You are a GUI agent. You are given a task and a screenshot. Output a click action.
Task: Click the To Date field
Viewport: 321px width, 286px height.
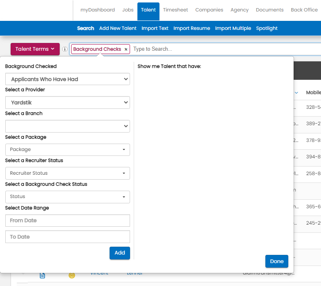[x=67, y=237]
